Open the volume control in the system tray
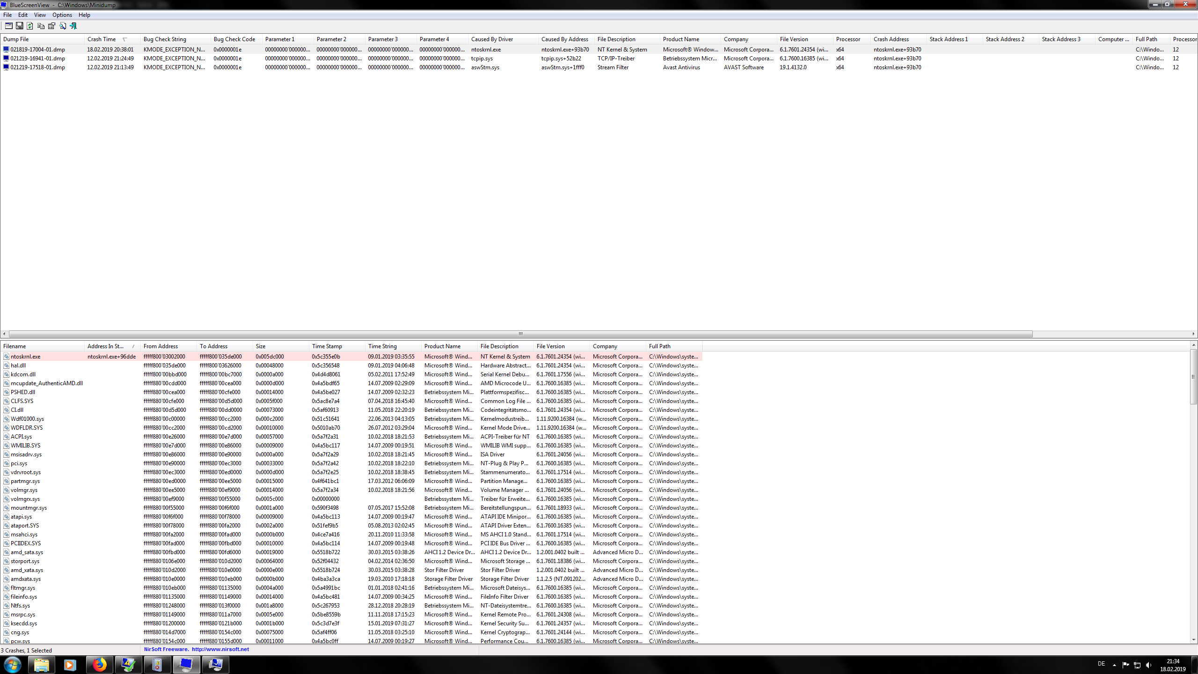Image resolution: width=1198 pixels, height=674 pixels. click(x=1150, y=664)
